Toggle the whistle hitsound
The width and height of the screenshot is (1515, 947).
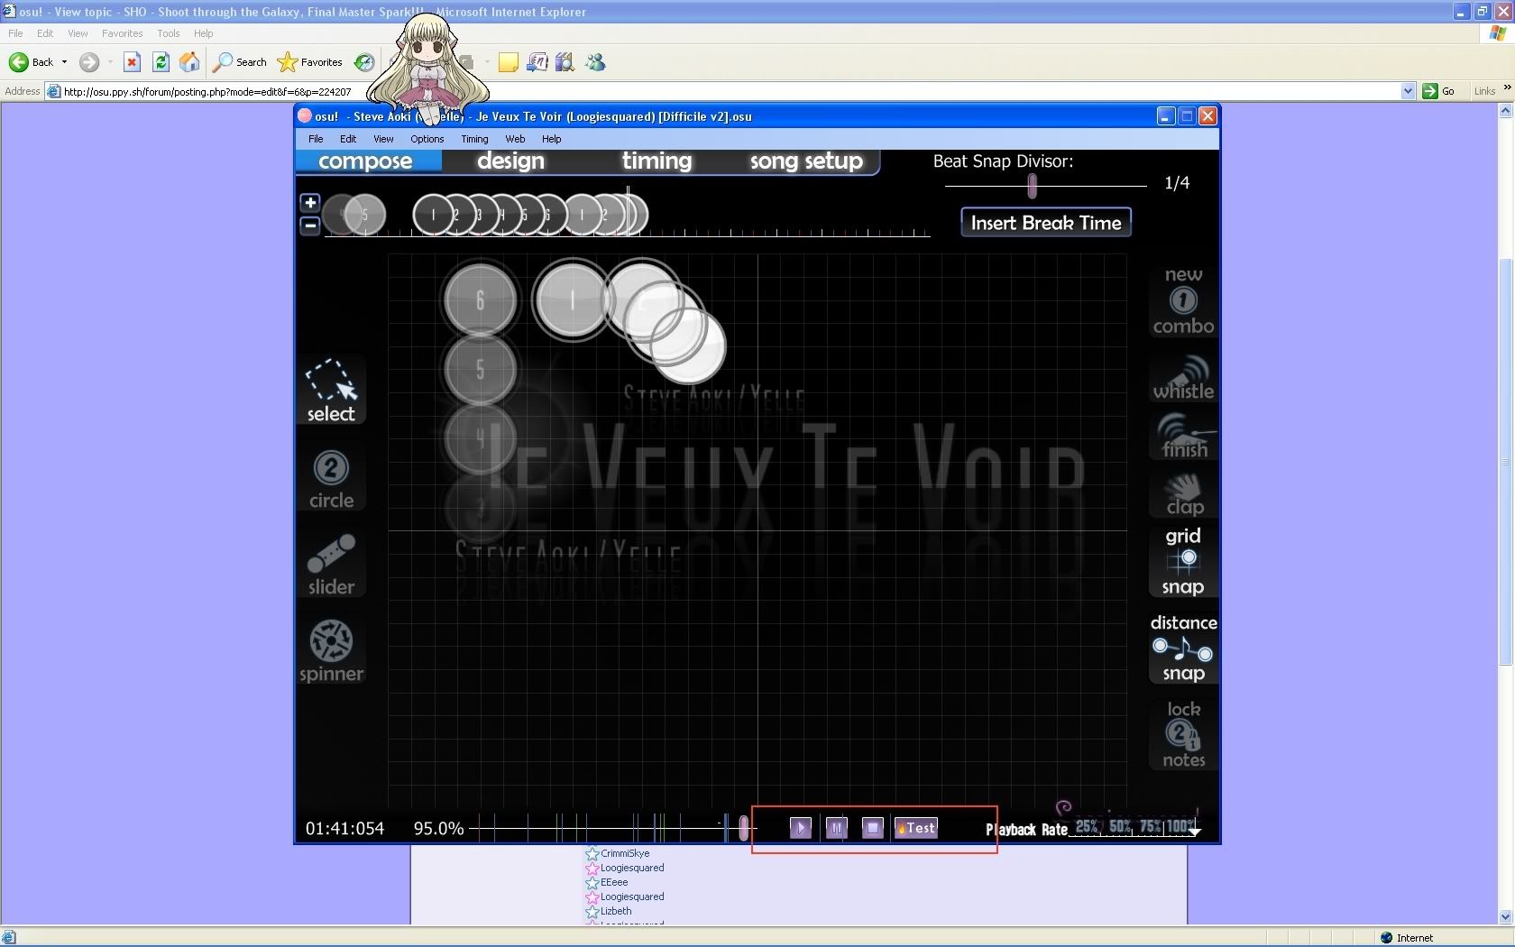click(x=1183, y=378)
